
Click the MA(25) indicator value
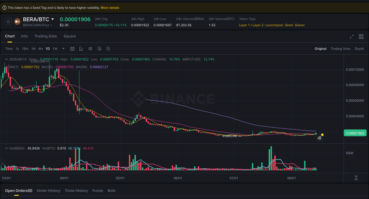point(65,67)
